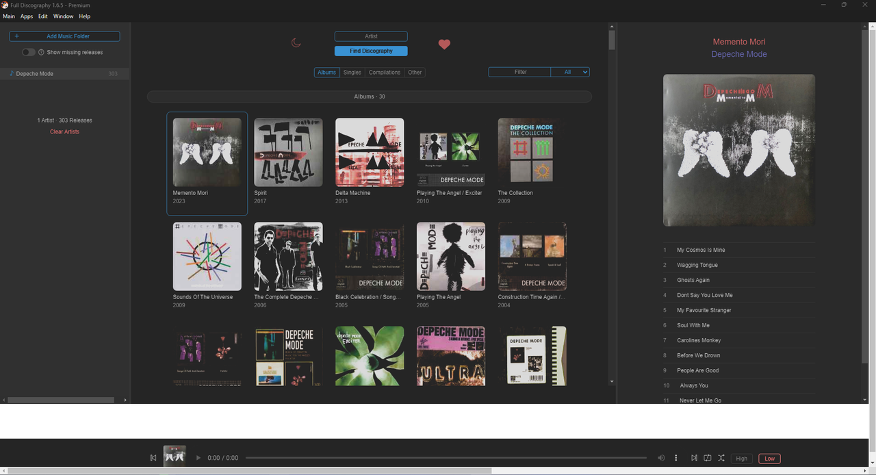The height and width of the screenshot is (475, 876).
Task: Switch to the Singles tab
Action: (352, 73)
